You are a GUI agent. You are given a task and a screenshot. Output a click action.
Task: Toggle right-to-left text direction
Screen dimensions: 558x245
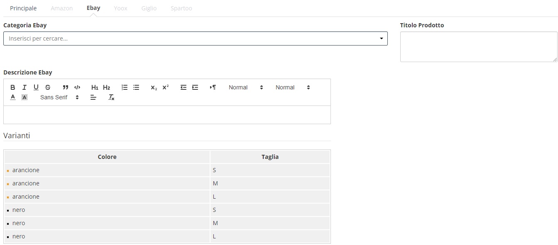[213, 87]
